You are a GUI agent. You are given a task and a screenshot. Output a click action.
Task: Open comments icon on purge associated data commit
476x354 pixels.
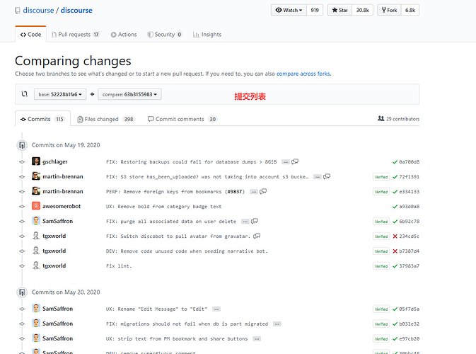[255, 221]
